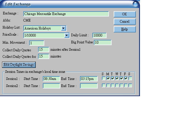The width and height of the screenshot is (189, 118).
Task: Click Session2 End Time field
Action: [89, 86]
